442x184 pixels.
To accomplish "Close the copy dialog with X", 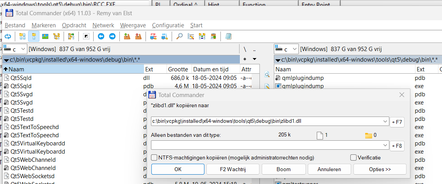I will [402, 95].
